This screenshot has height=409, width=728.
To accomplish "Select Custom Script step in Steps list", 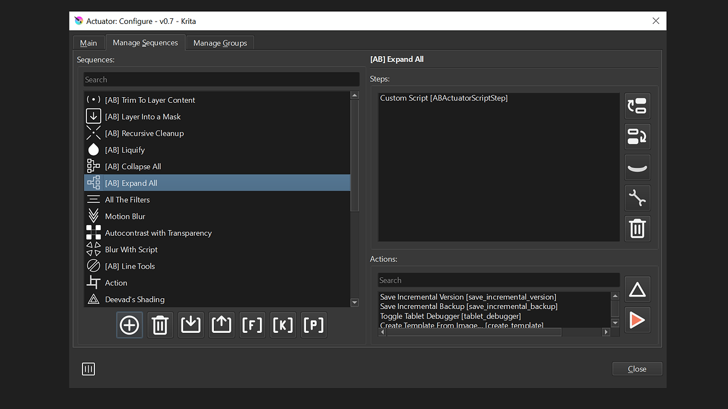I will pyautogui.click(x=444, y=98).
